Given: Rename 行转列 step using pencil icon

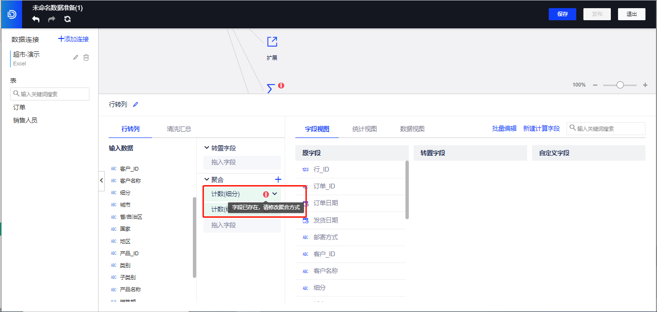Looking at the screenshot, I should coord(136,104).
